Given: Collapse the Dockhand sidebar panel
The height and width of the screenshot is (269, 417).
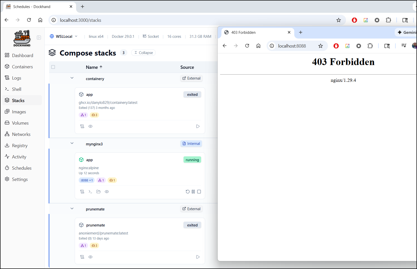Looking at the screenshot, I should click(x=39, y=38).
